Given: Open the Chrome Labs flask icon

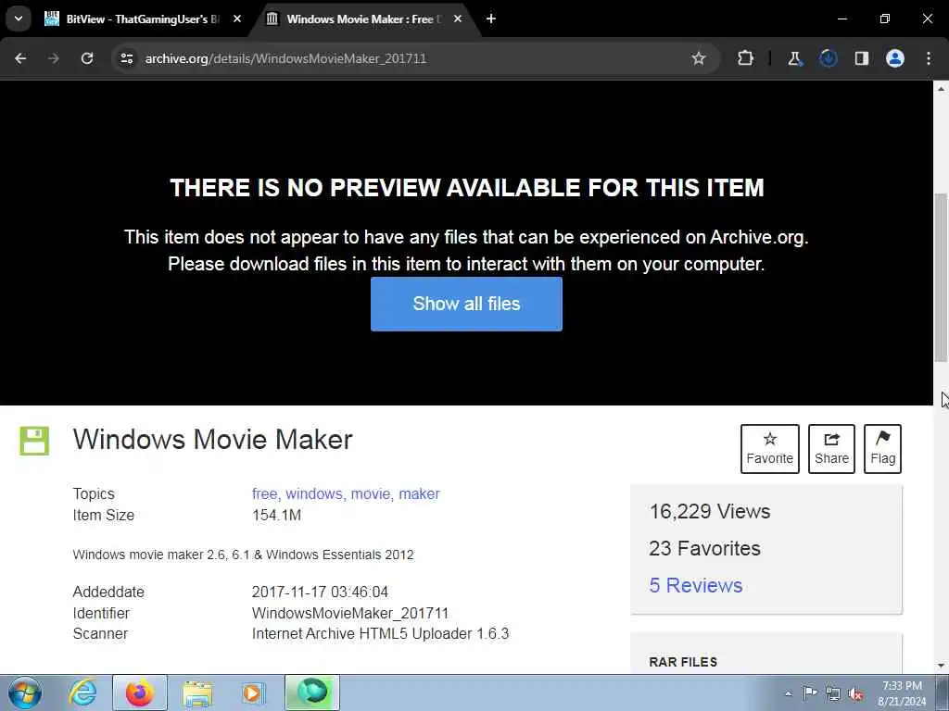Looking at the screenshot, I should pos(794,58).
